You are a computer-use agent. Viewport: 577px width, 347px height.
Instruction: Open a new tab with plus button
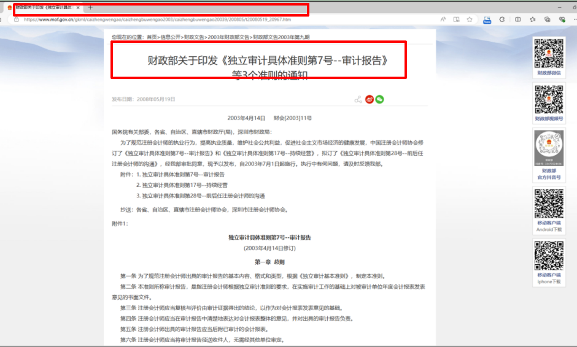click(x=90, y=7)
